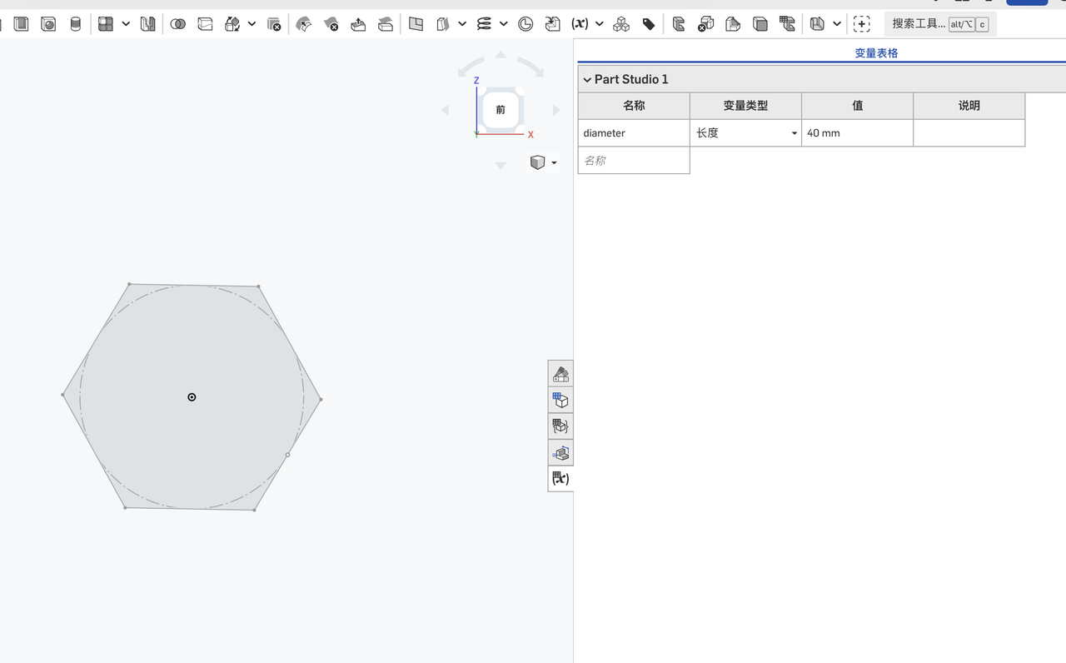Click the 值 column header
Image resolution: width=1066 pixels, height=663 pixels.
click(857, 106)
